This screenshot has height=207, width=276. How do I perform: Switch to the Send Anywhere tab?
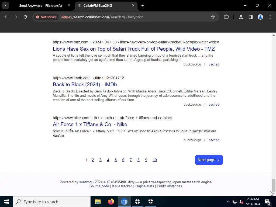(41, 6)
